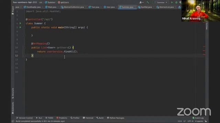Collapse the main method using fold marker
Viewport: 220px width, 123px height.
coord(24,27)
